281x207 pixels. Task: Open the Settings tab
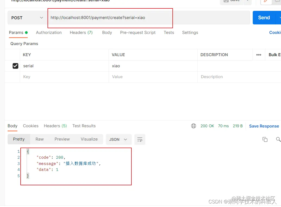click(x=190, y=33)
